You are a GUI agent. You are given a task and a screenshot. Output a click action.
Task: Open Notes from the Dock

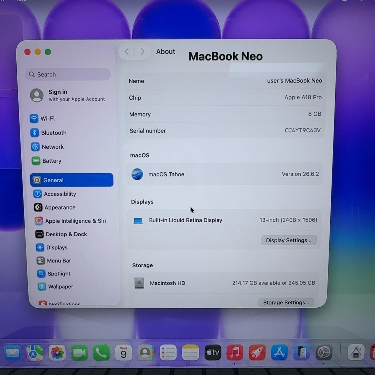pos(190,353)
